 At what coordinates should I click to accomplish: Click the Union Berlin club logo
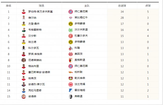pyautogui.click(x=70, y=72)
